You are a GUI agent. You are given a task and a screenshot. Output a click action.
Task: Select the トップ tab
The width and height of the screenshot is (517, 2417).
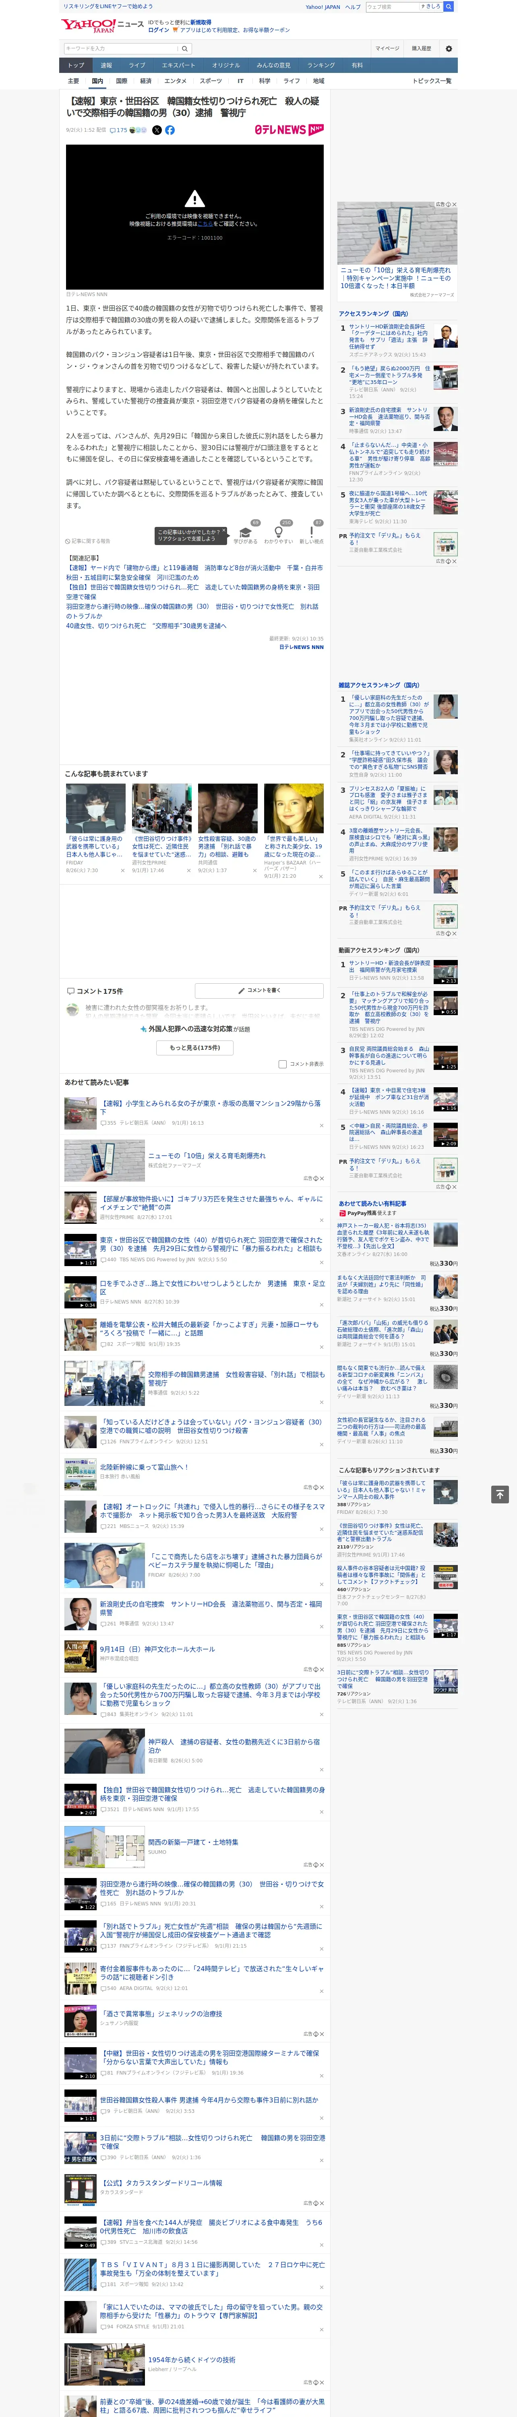tap(76, 66)
